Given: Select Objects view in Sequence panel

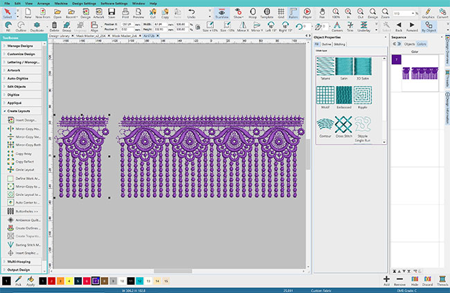Looking at the screenshot, I should point(409,44).
